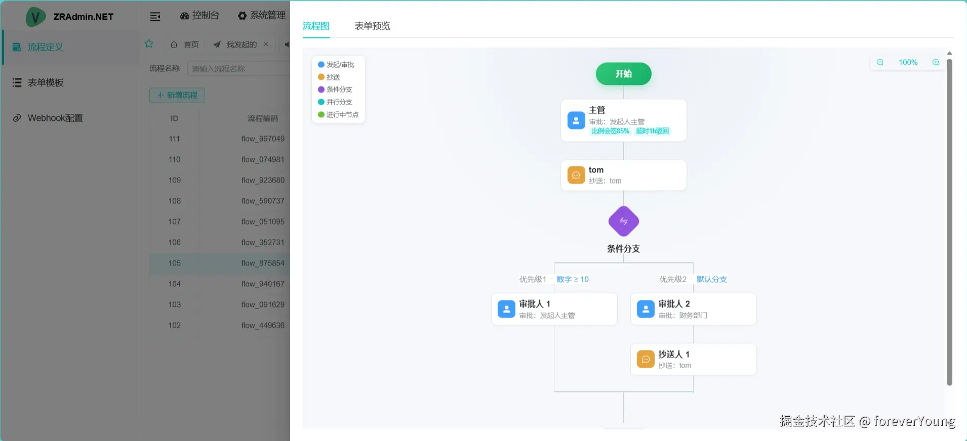Screen dimensions: 967x441
Task: Click the favorites star icon
Action: [149, 43]
